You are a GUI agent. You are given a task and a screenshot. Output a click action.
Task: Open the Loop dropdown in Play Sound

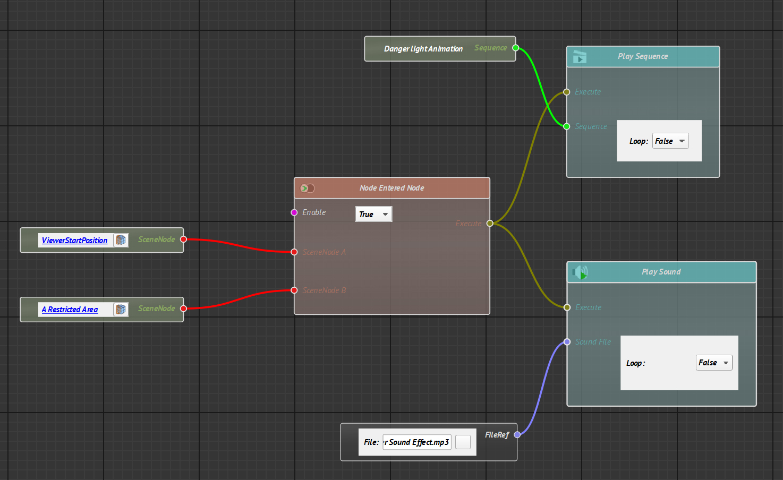coord(714,363)
